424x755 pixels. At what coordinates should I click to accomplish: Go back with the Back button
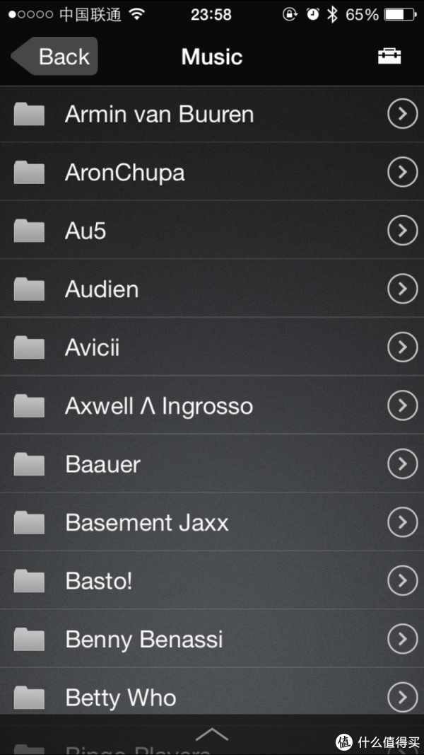point(54,57)
